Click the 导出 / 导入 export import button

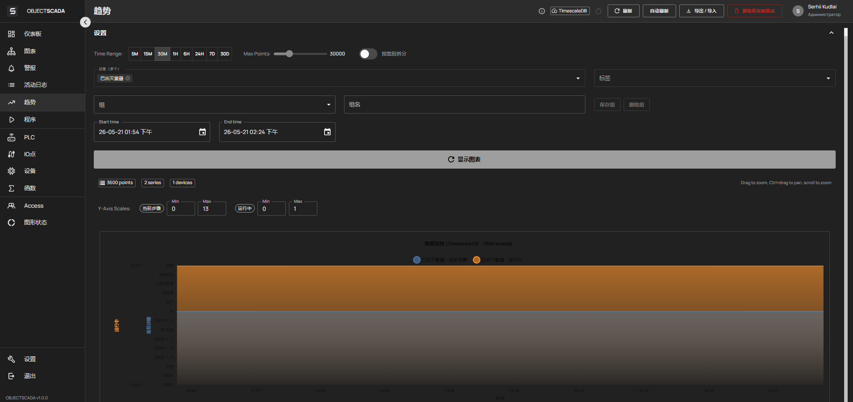[x=701, y=11]
